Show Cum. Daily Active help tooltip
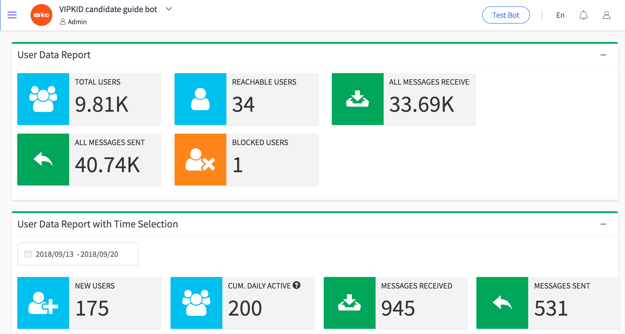Viewport: 625px width, 334px height. [296, 285]
